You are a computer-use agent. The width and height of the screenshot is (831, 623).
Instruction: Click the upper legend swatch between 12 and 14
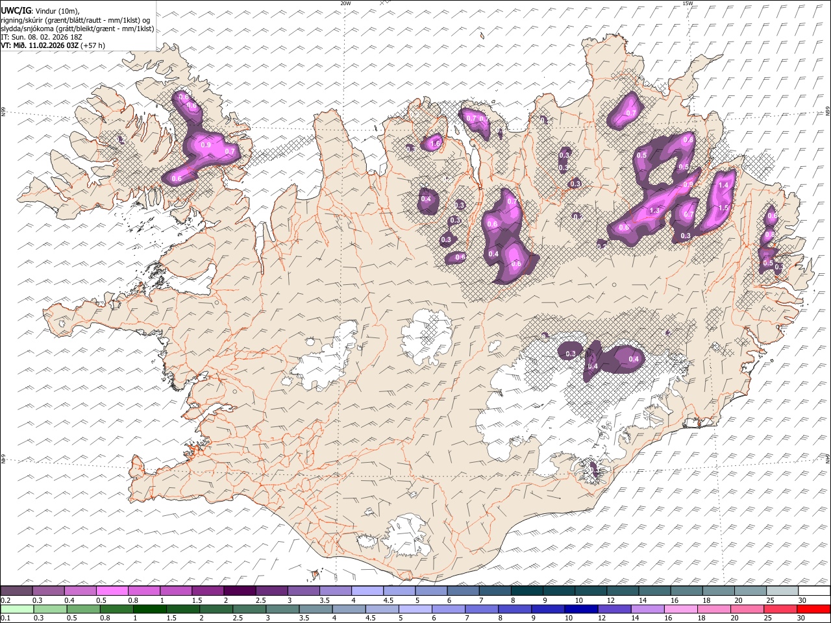coord(622,591)
